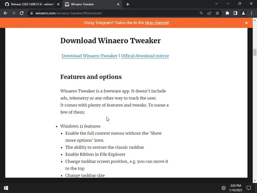Screen dimensions: 257x193
Task: Open the Chrome profile avatar
Action: [243, 13]
